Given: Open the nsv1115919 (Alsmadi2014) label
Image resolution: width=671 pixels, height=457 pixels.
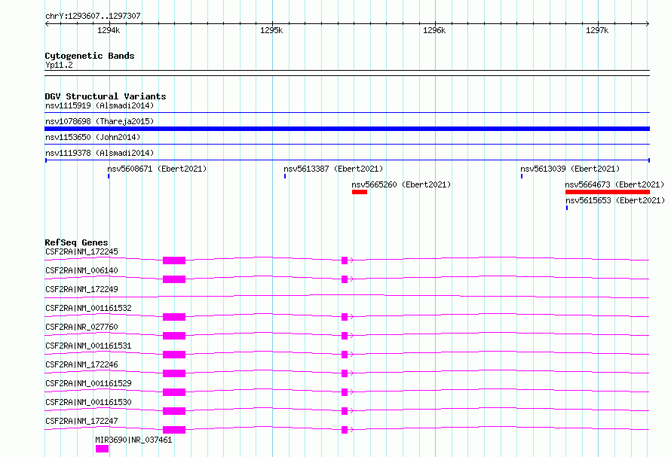Looking at the screenshot, I should coord(100,105).
